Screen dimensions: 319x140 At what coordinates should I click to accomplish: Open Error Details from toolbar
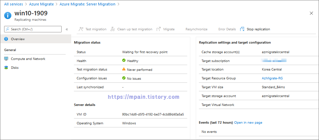click(x=227, y=29)
